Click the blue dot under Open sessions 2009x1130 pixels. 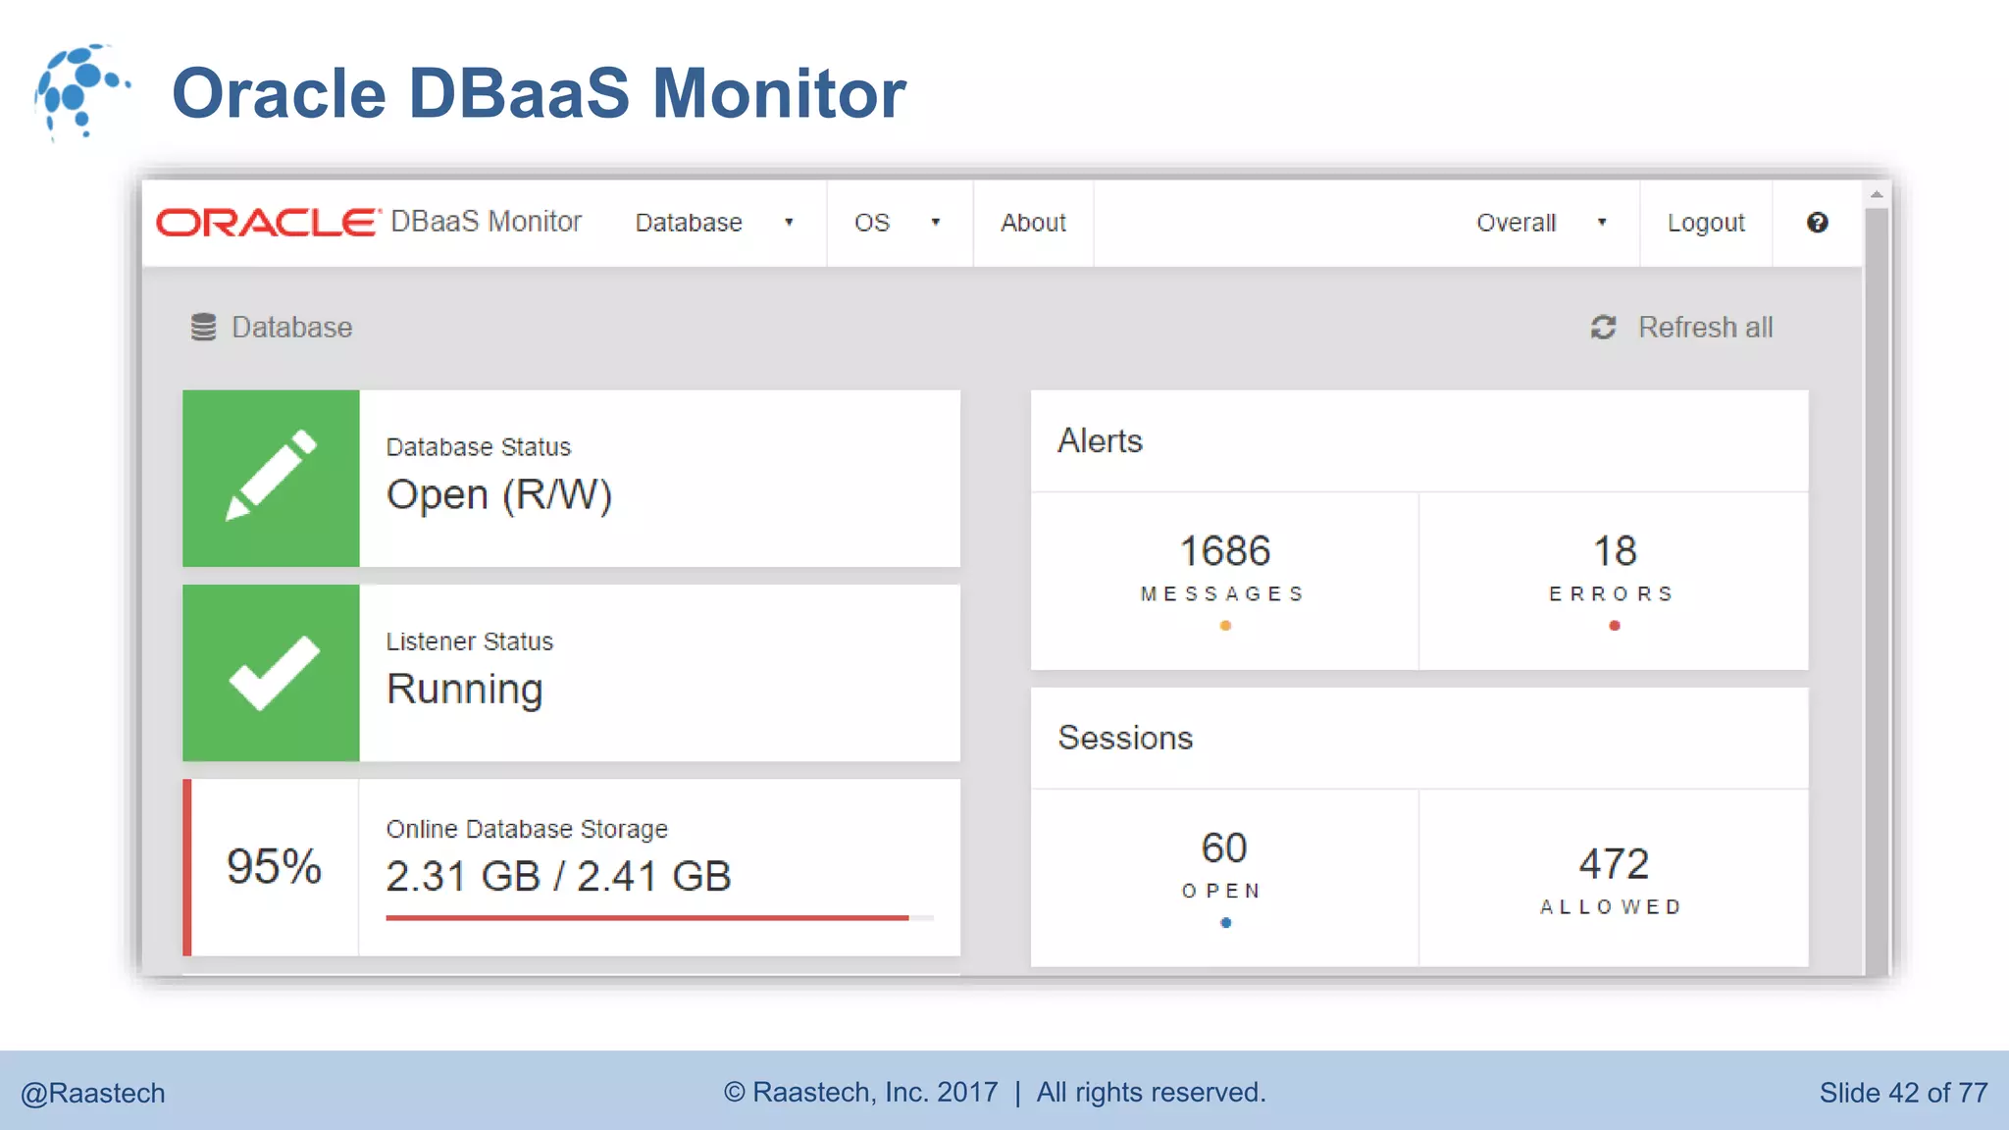click(x=1225, y=923)
